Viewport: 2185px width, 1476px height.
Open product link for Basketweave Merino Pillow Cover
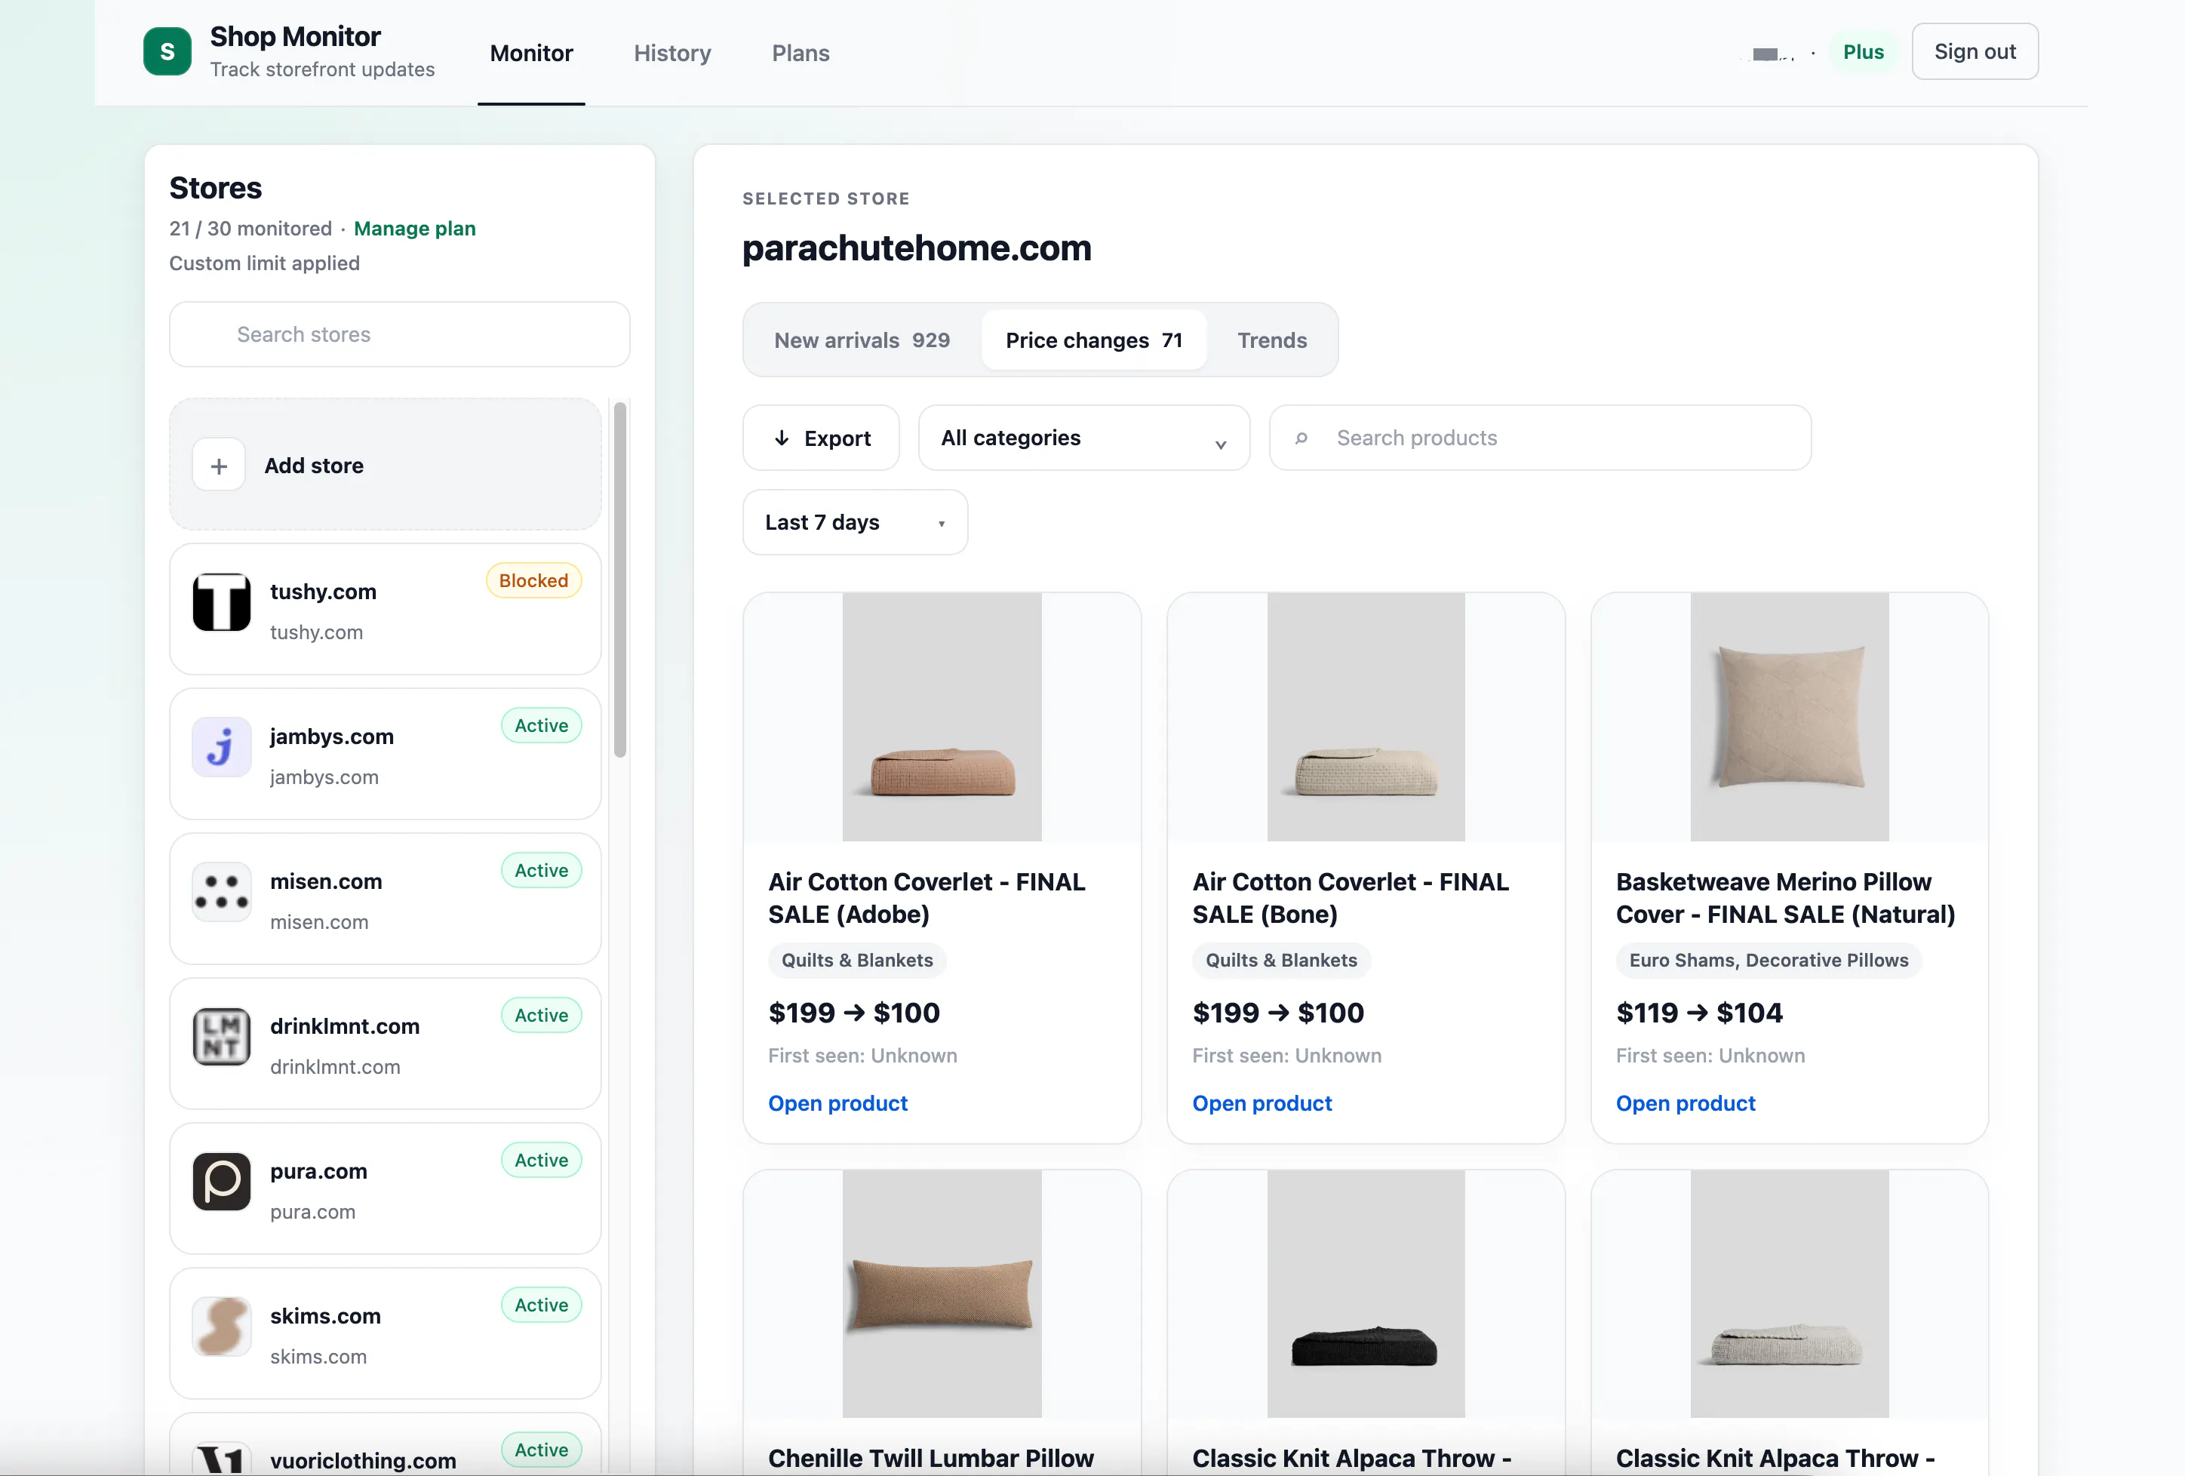point(1686,1104)
